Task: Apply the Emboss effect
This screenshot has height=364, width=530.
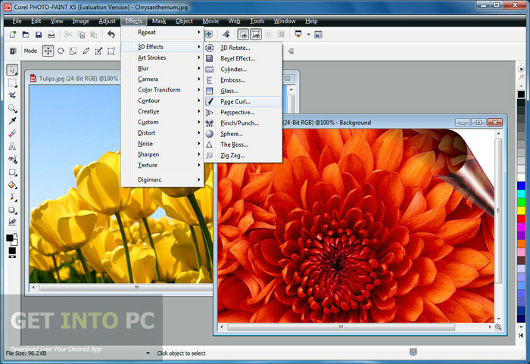Action: [x=232, y=79]
